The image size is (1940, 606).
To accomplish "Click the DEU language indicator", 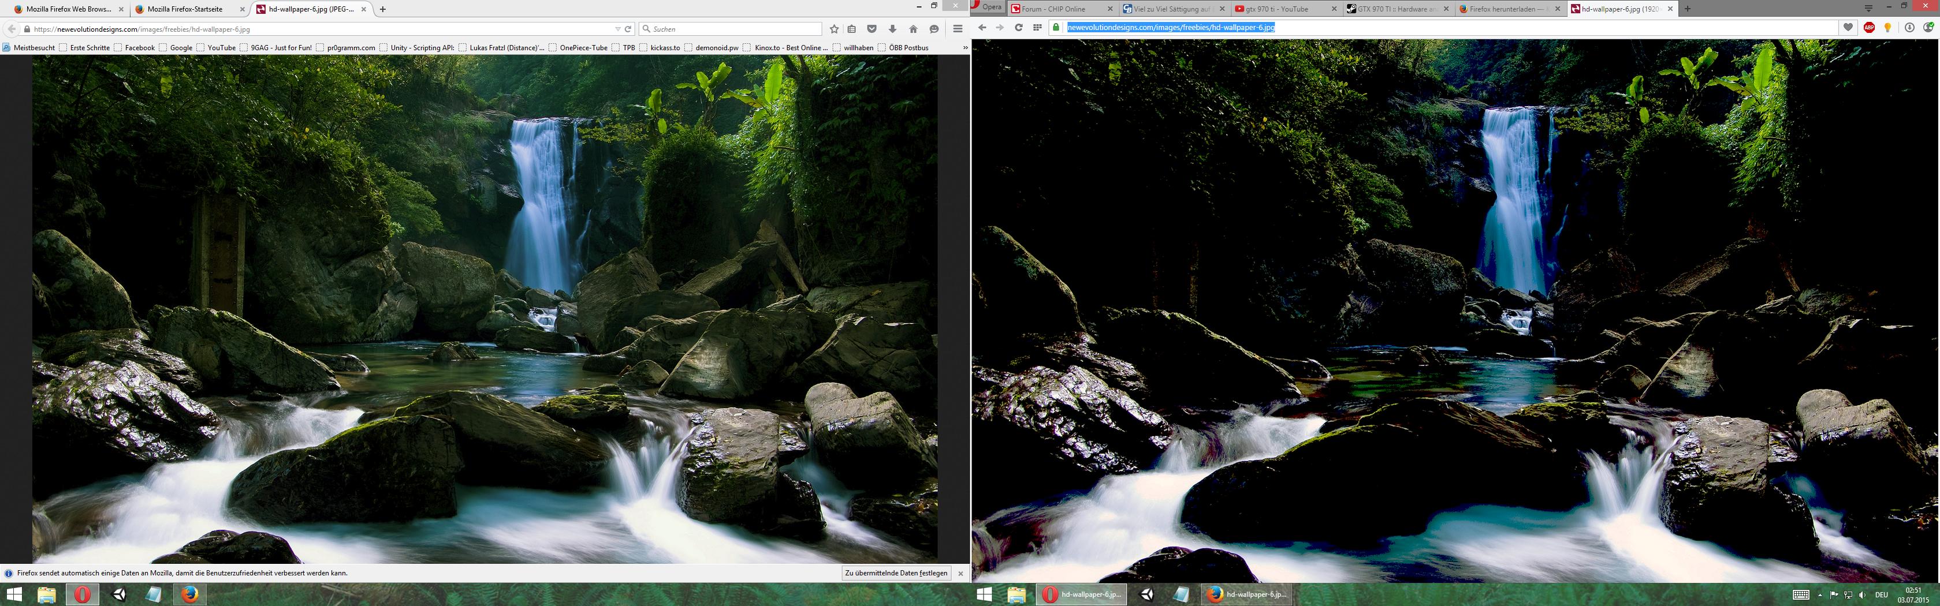I will click(1881, 594).
